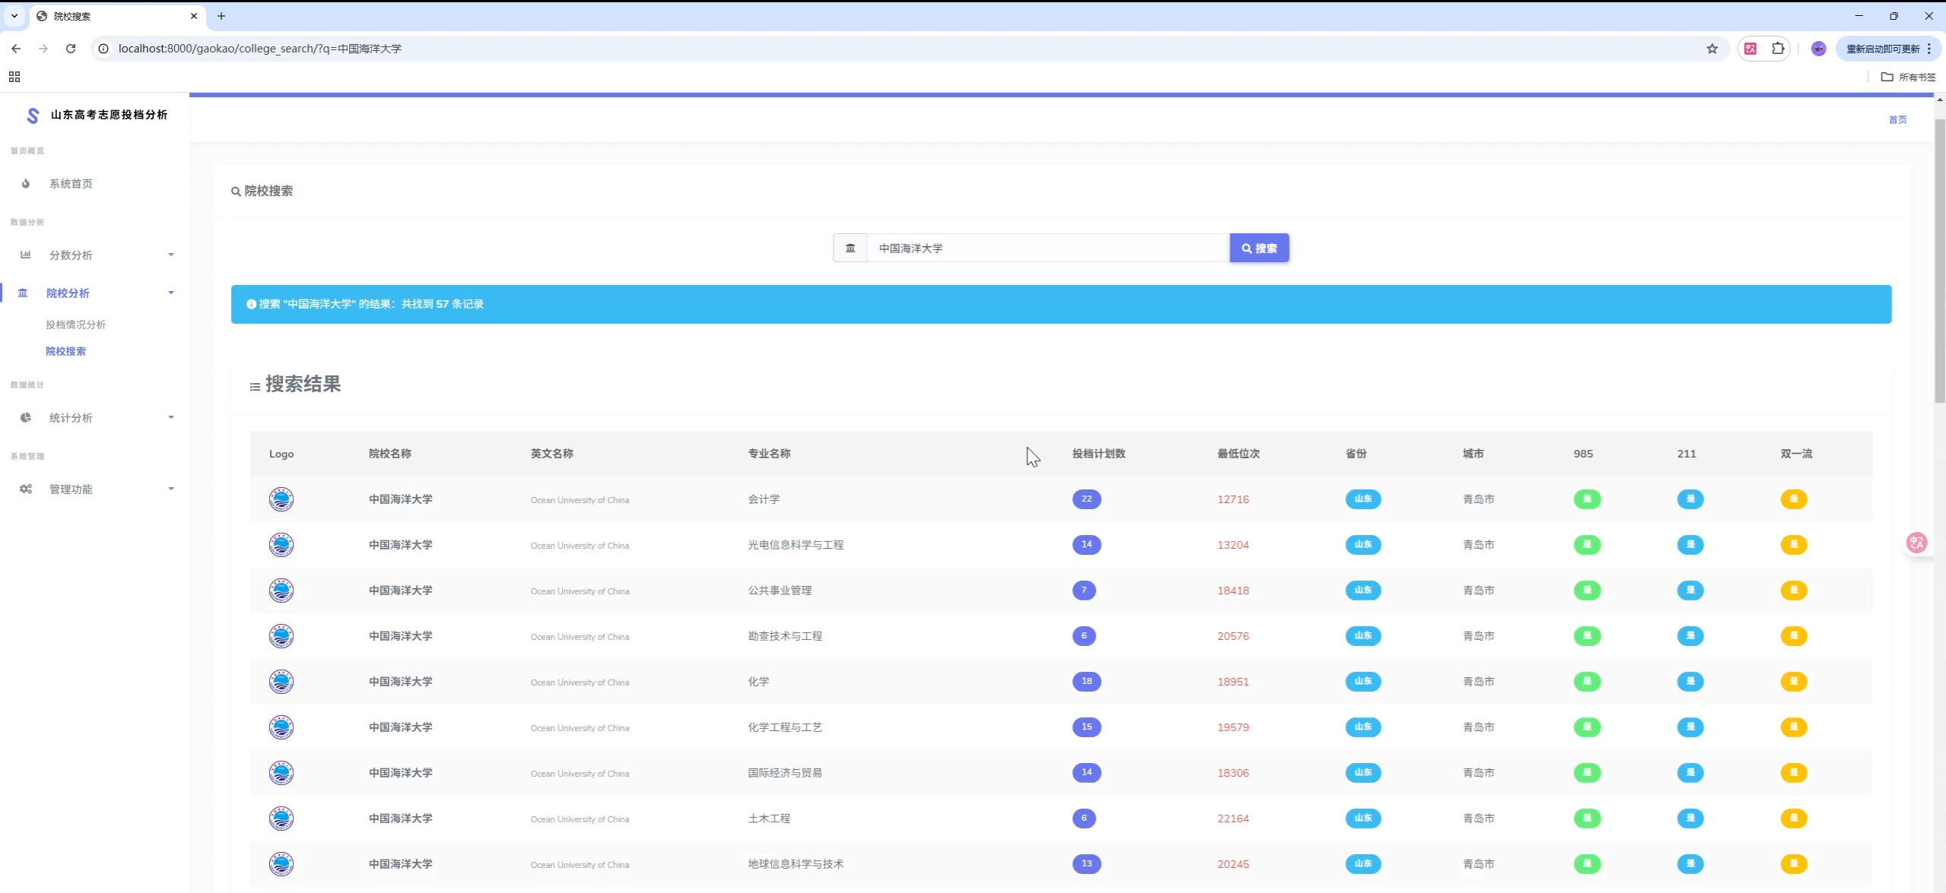Click the lowest rank value 22164
This screenshot has width=1946, height=893.
(1233, 819)
